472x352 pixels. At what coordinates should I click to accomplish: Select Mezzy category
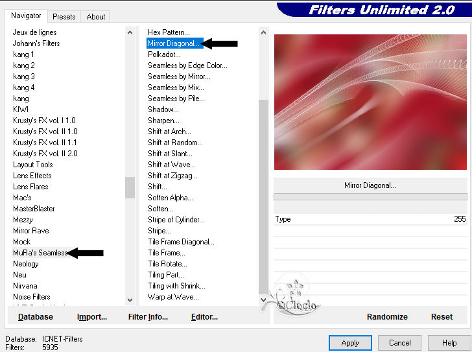pyautogui.click(x=23, y=220)
